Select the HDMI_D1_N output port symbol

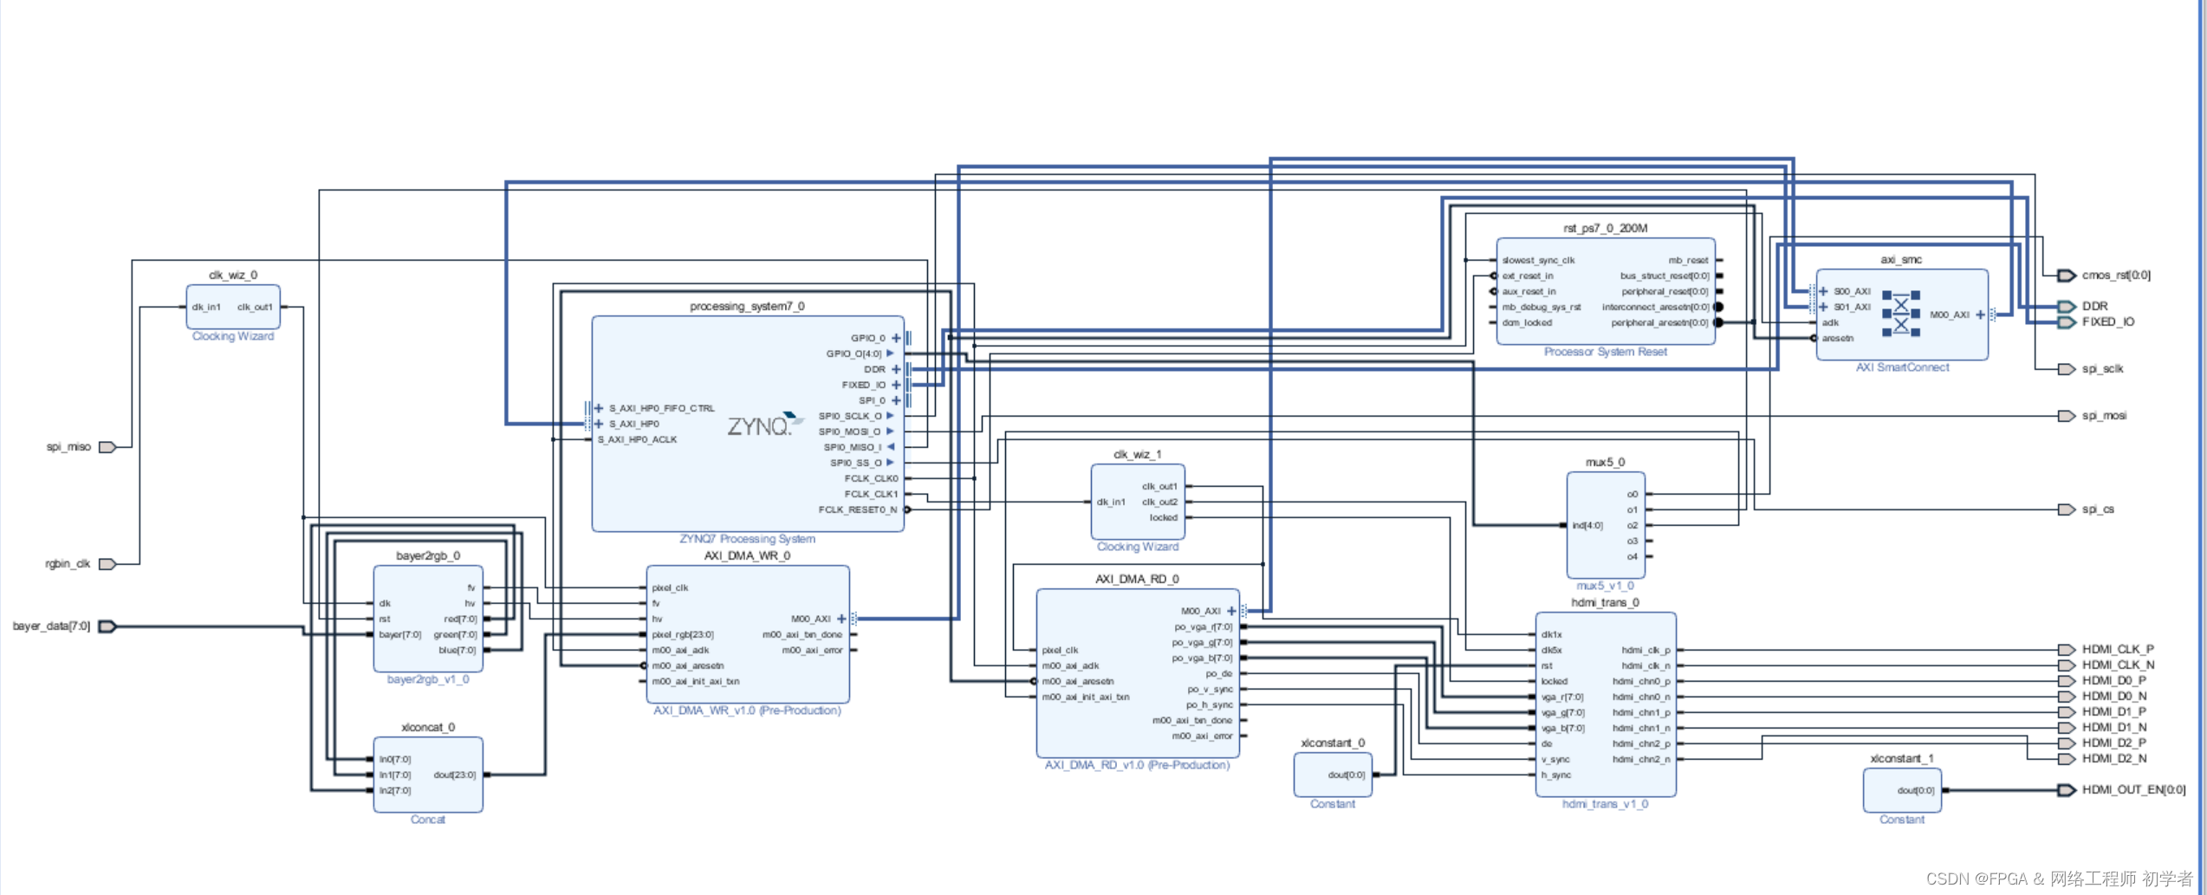pos(2067,728)
